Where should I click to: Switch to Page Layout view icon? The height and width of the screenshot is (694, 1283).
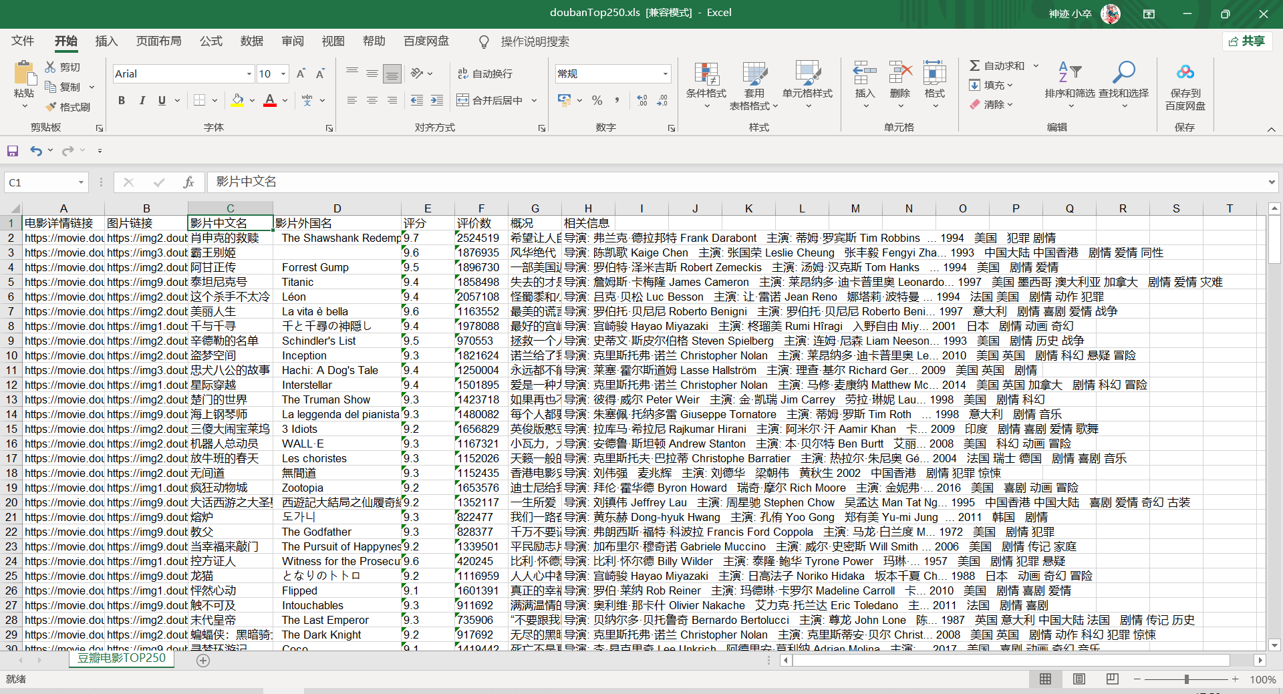point(1079,679)
